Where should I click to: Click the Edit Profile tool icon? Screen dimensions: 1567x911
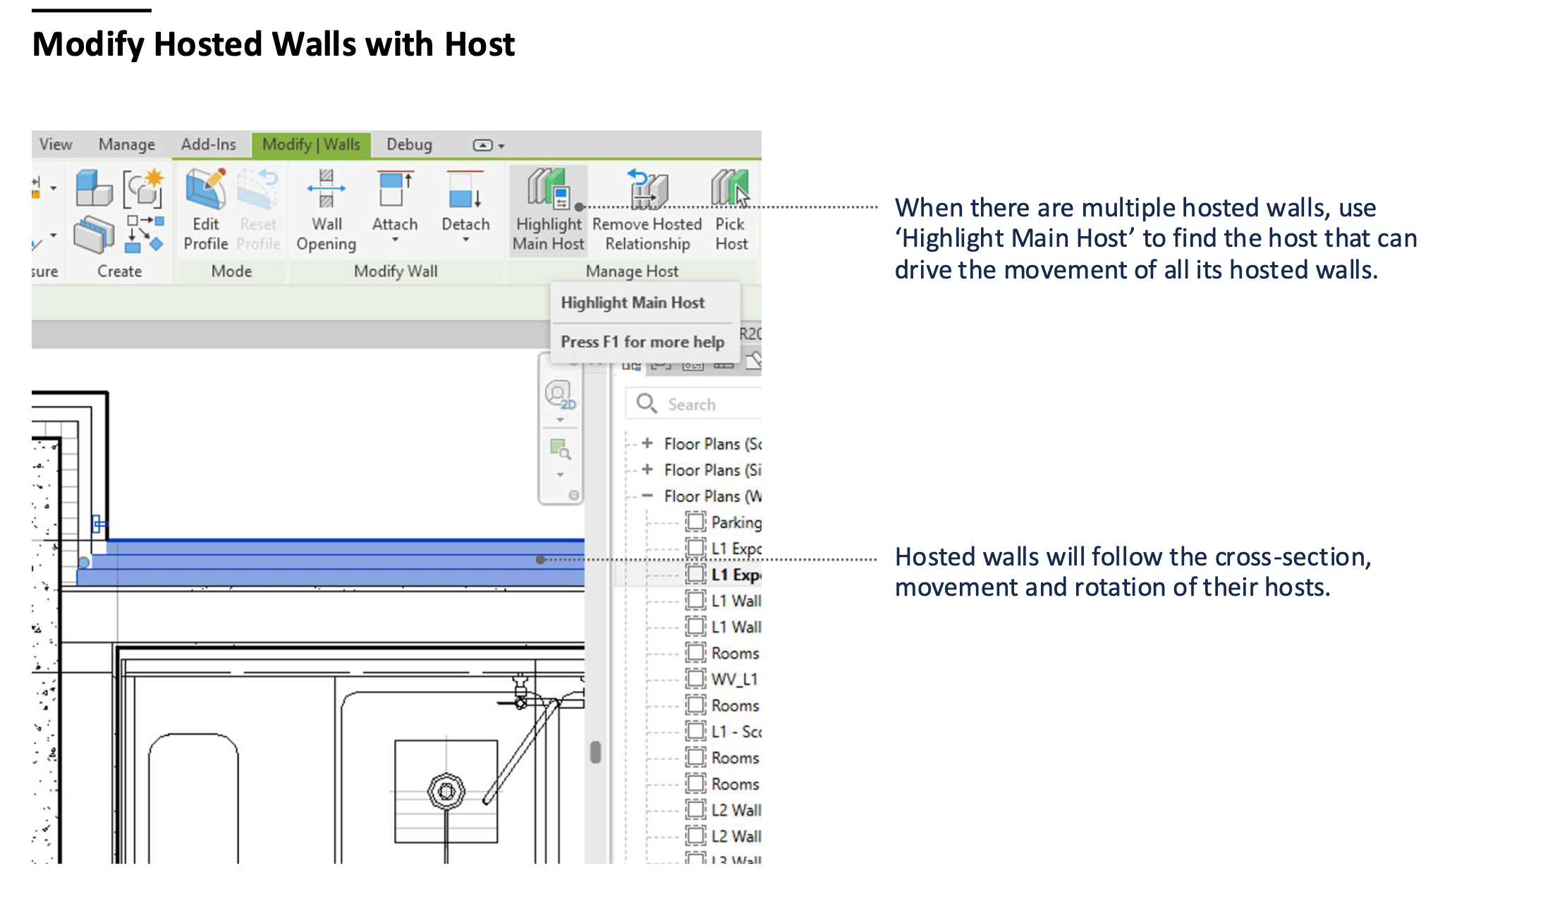tap(205, 189)
